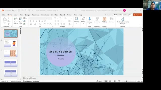Open the Editing search icon
This screenshot has height=90, width=161.
pyautogui.click(x=83, y=19)
